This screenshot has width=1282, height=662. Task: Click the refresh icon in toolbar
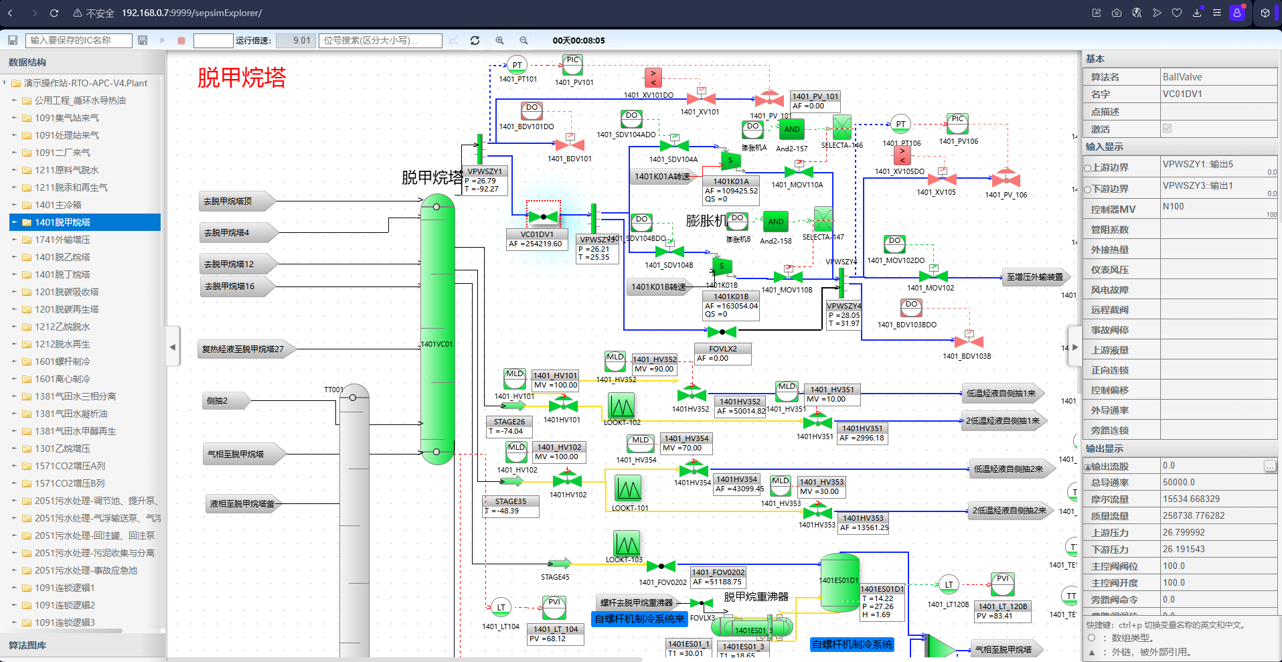pyautogui.click(x=475, y=40)
